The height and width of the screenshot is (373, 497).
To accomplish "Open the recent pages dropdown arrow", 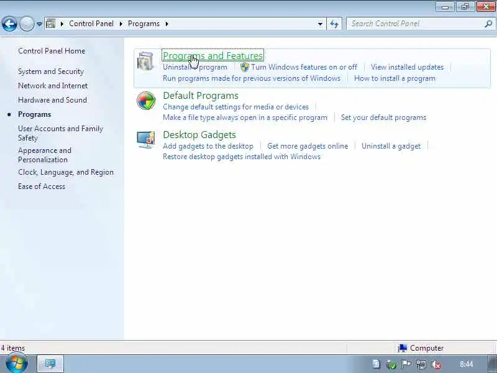I will pyautogui.click(x=39, y=24).
